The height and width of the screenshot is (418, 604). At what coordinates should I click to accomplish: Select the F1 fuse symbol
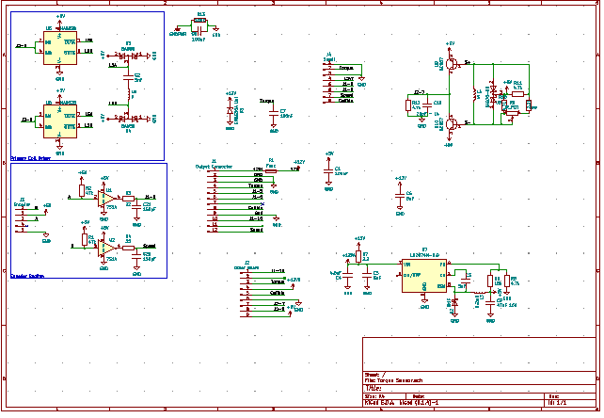click(272, 172)
